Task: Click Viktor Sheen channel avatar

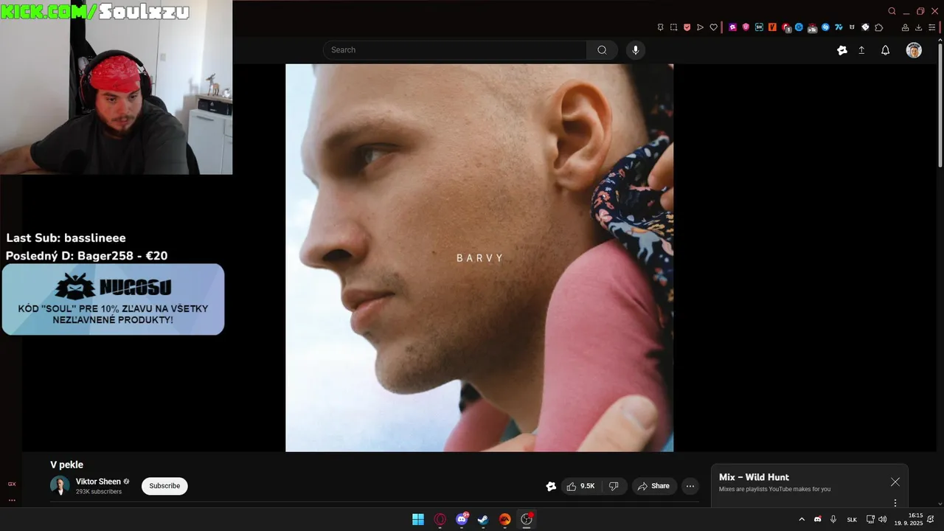Action: click(x=60, y=486)
